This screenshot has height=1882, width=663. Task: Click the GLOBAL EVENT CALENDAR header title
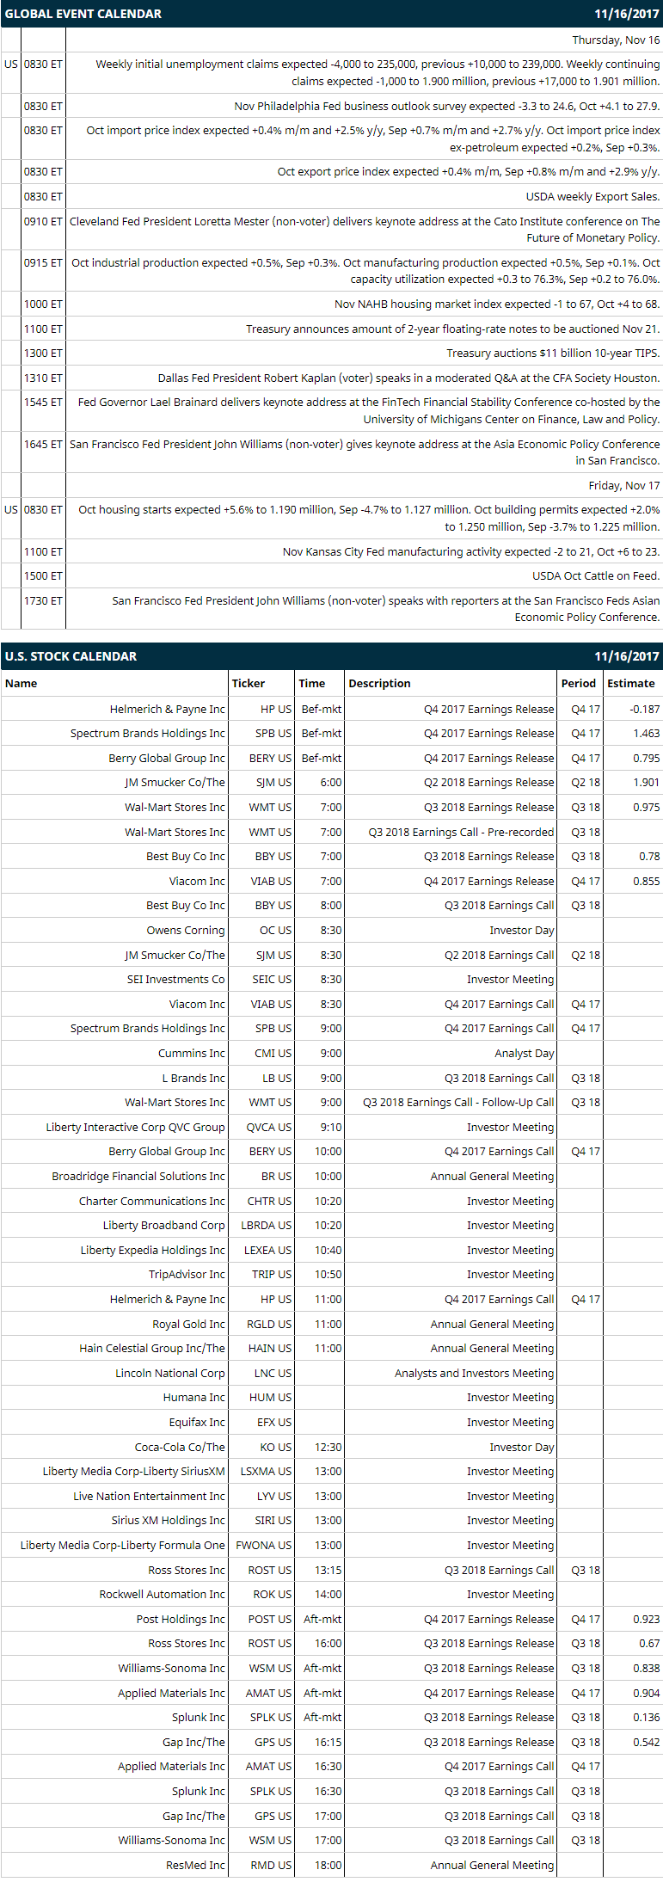pyautogui.click(x=83, y=14)
